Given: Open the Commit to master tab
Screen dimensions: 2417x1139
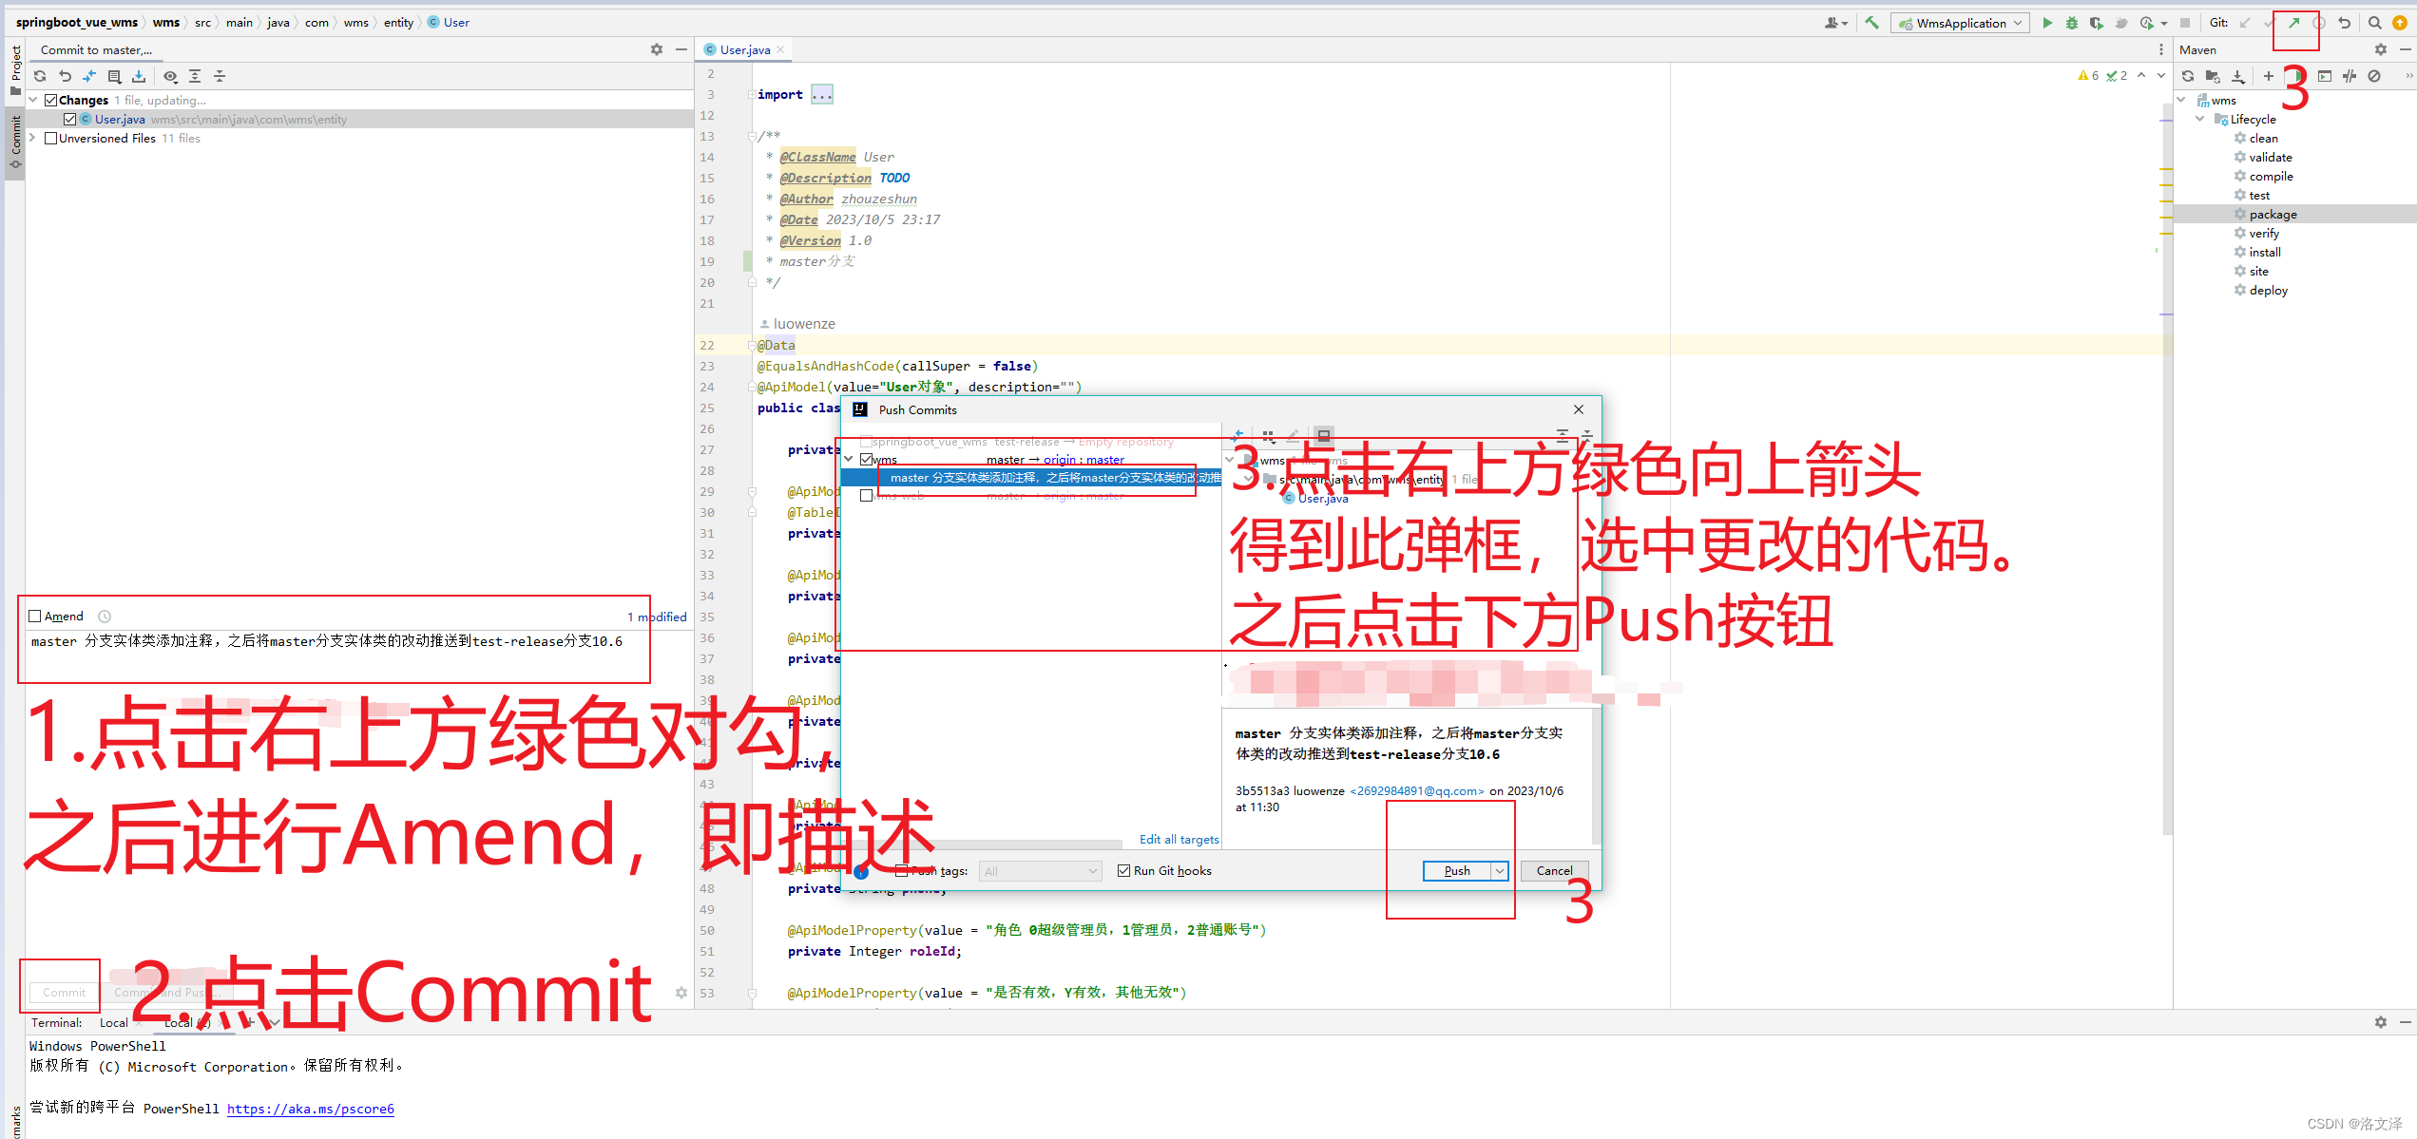Looking at the screenshot, I should click(96, 49).
